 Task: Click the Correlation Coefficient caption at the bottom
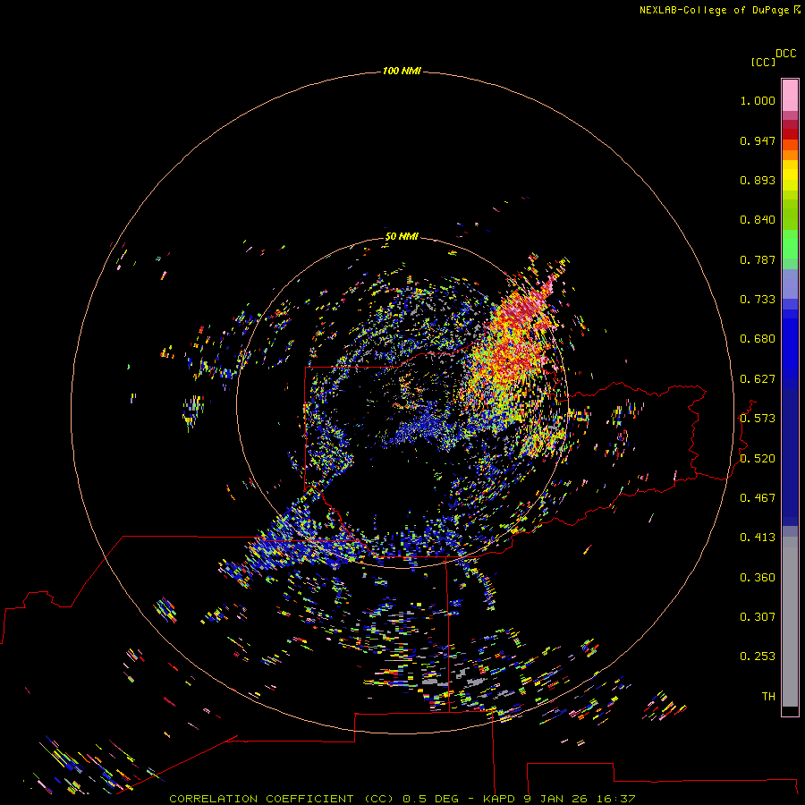tap(402, 799)
